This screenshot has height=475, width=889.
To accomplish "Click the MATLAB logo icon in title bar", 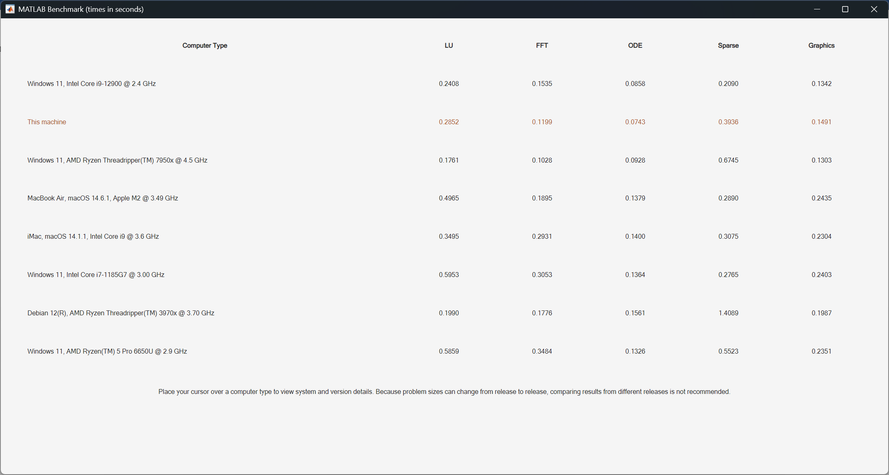I will 10,9.
